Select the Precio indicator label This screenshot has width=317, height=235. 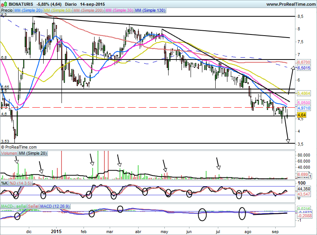pyautogui.click(x=7, y=10)
